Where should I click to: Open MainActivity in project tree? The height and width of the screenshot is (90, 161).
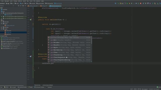8,15
